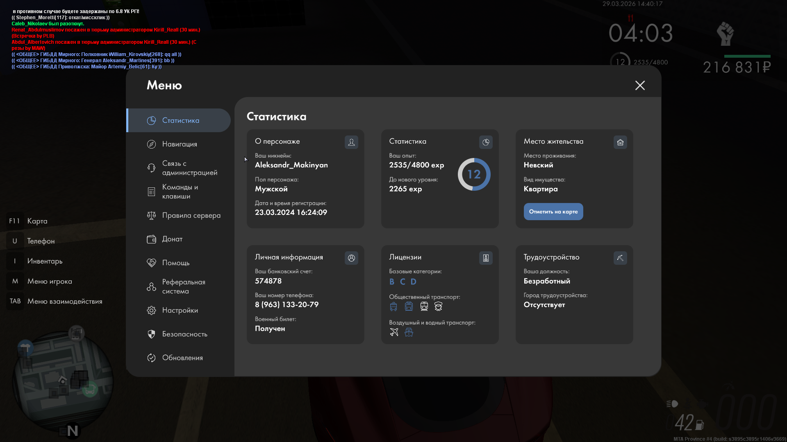Click the pickaxe icon in Трудоустройство card

click(620, 258)
